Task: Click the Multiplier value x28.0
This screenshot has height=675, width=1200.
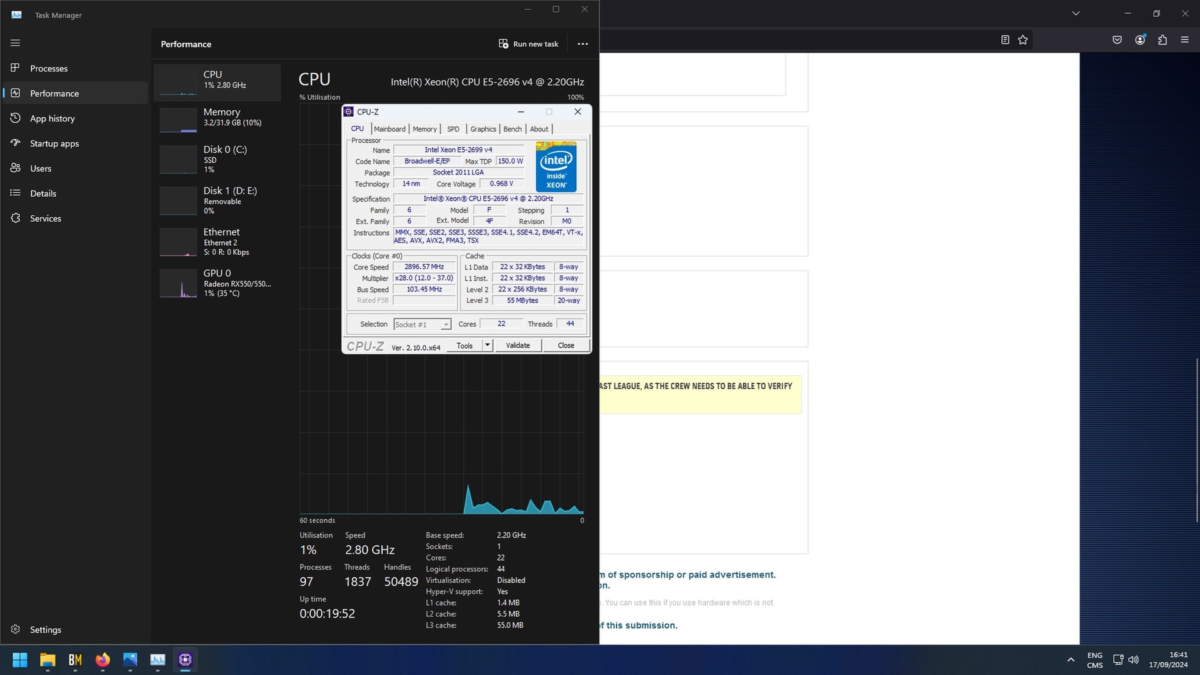Action: 424,278
